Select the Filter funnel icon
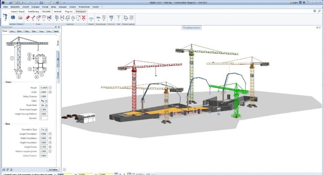The width and height of the screenshot is (323, 175). tap(119, 17)
